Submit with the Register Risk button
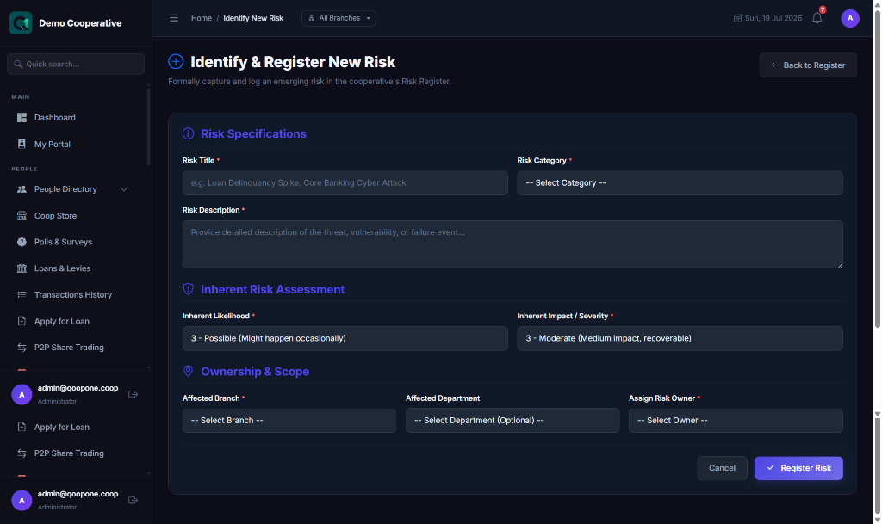This screenshot has width=882, height=524. pos(798,468)
